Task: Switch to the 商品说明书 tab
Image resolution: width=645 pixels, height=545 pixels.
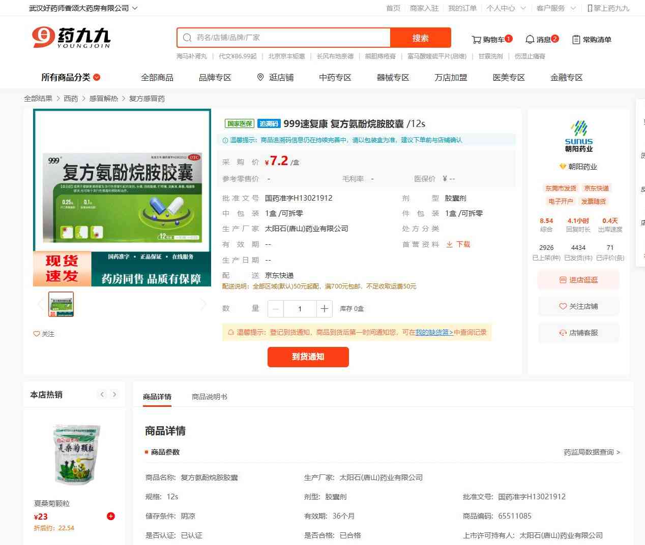Action: [209, 397]
